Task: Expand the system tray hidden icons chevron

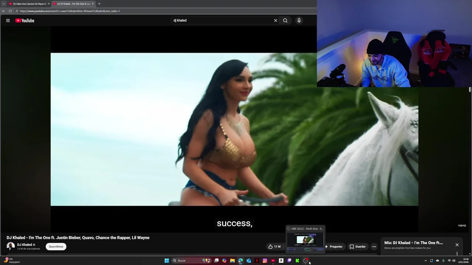Action: [426, 261]
